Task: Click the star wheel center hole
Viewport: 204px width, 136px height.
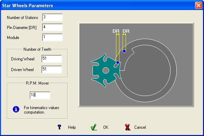Action: click(x=106, y=70)
